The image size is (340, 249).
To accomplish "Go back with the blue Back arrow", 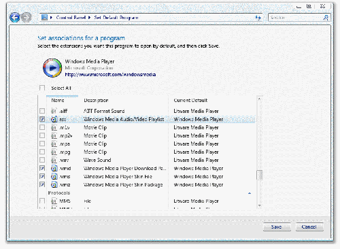I will pyautogui.click(x=15, y=17).
